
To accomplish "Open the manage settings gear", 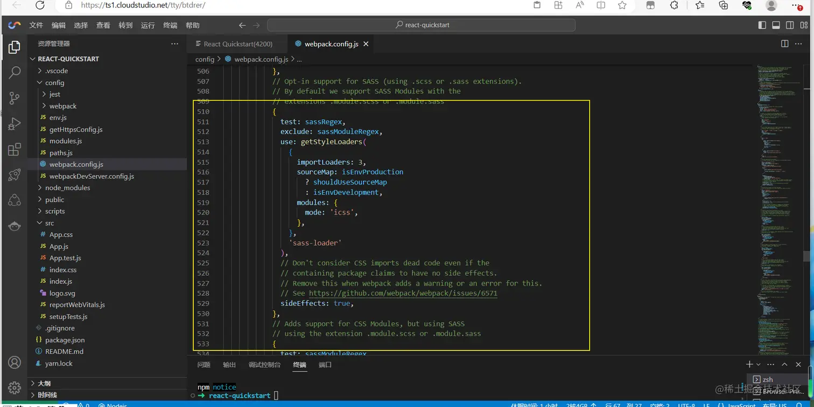I will tap(15, 388).
